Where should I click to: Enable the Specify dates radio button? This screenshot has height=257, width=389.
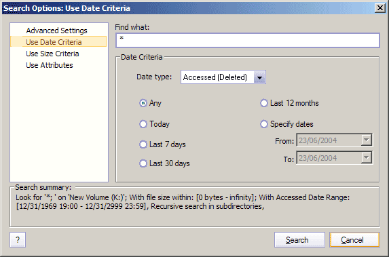pyautogui.click(x=264, y=124)
